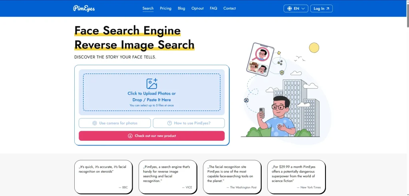Open the FAQ page
The image size is (409, 196).
point(213,8)
